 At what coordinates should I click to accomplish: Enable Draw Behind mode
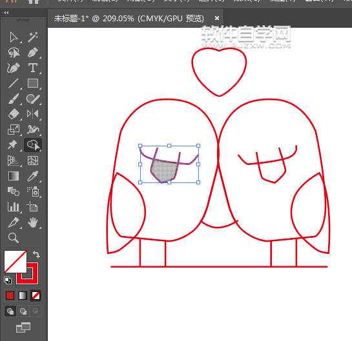[x=23, y=311]
